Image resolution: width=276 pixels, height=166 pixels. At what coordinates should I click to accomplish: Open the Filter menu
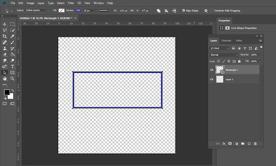coord(71,3)
